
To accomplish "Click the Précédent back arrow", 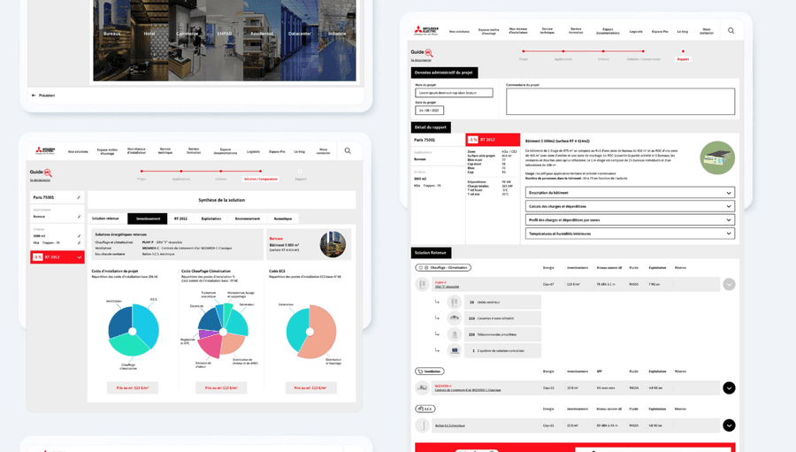I will pyautogui.click(x=34, y=95).
